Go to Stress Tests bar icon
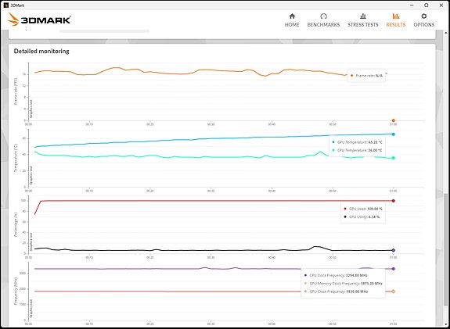Image resolution: width=450 pixels, height=329 pixels. coord(363,16)
